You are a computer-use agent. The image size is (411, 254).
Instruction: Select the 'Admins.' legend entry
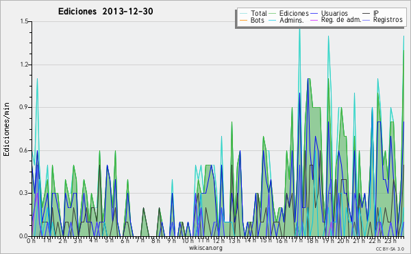click(x=292, y=20)
